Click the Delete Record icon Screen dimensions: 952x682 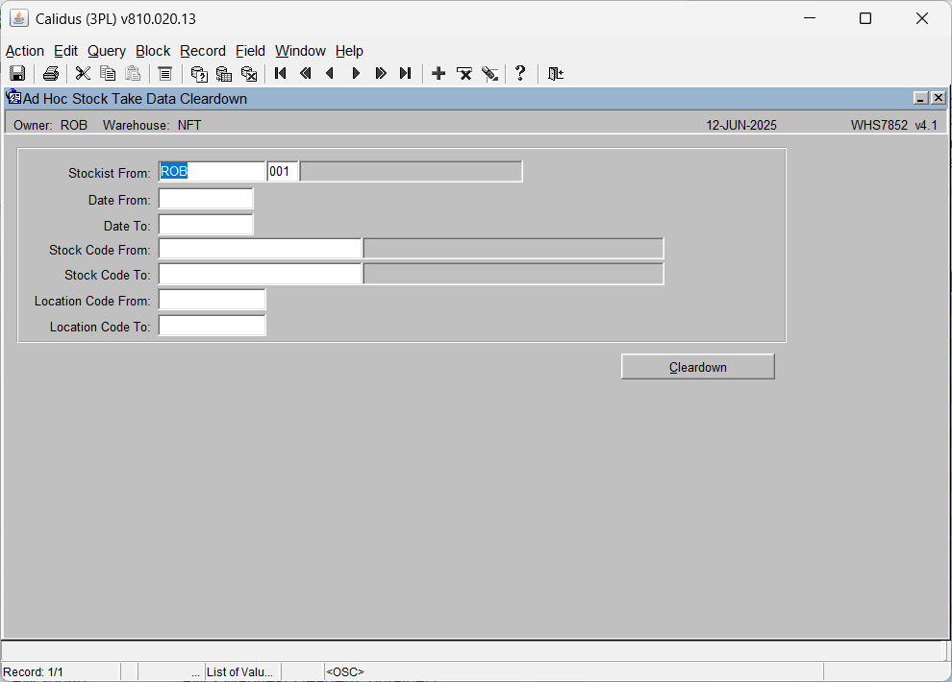tap(464, 73)
